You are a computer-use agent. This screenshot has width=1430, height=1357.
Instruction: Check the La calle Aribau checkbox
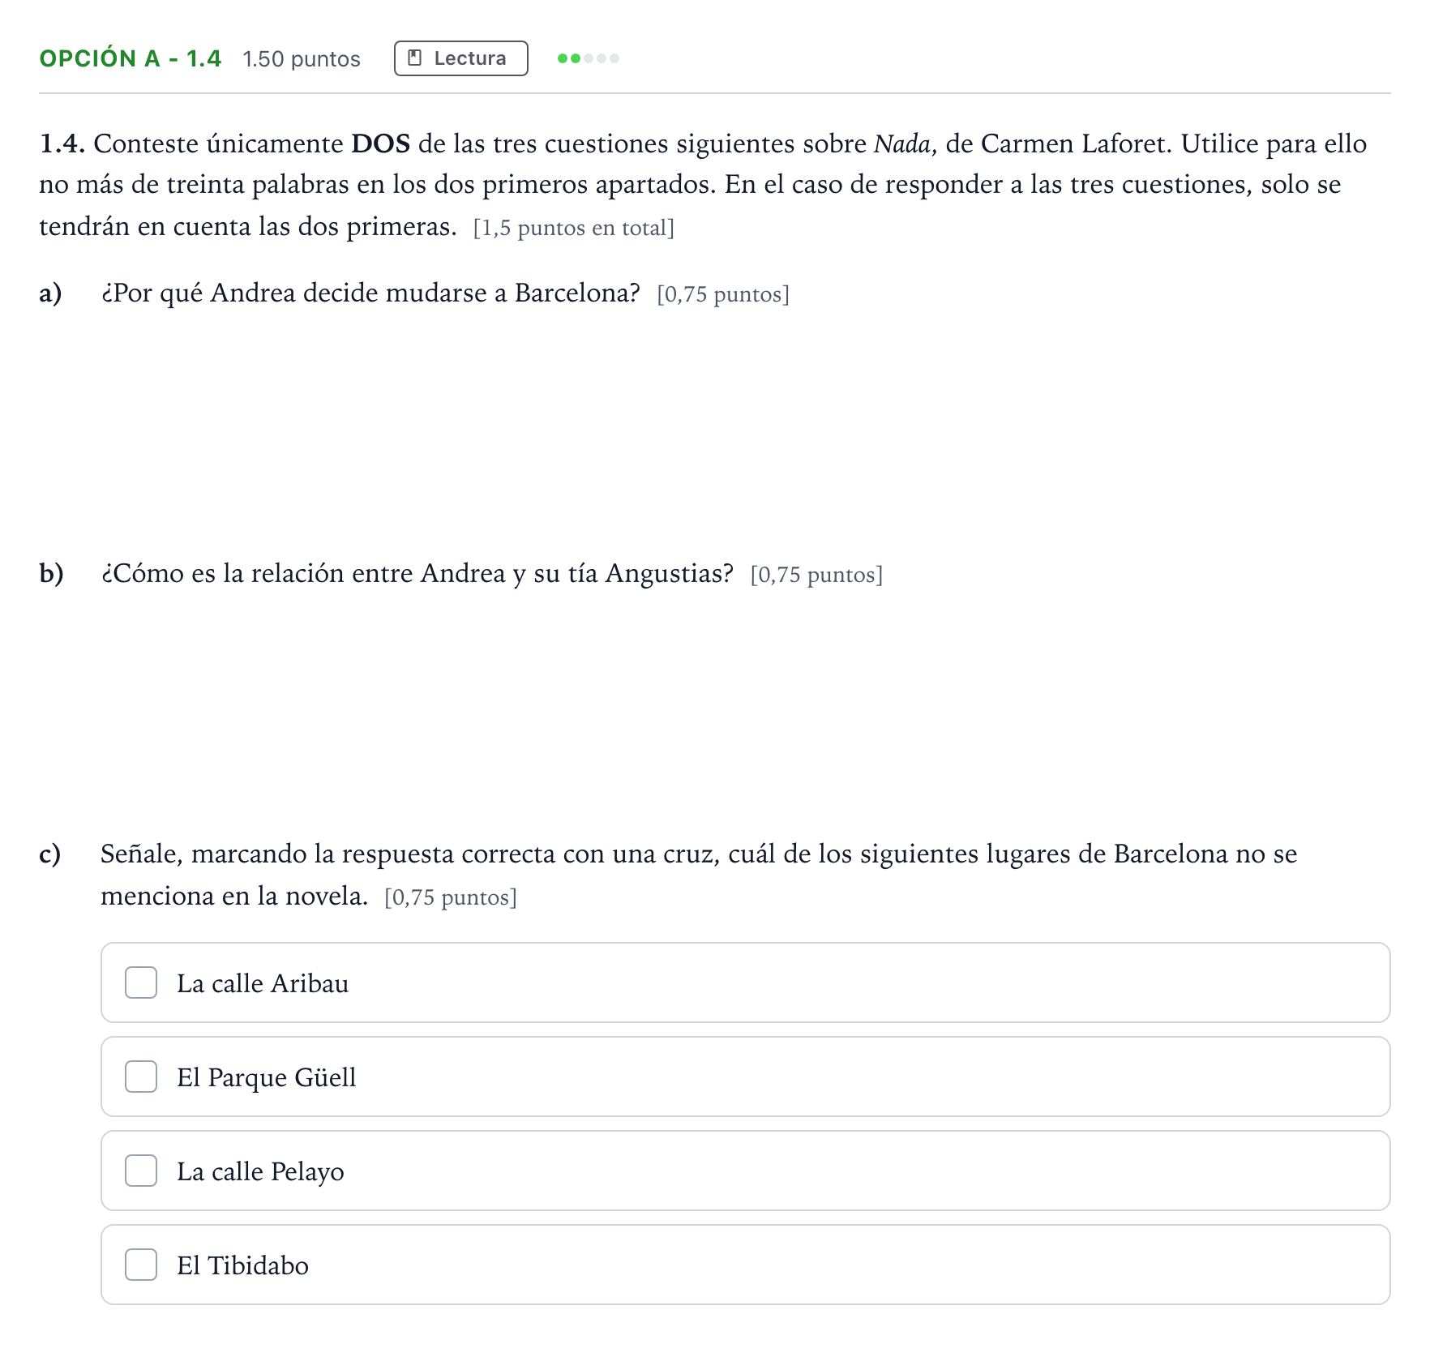(141, 982)
